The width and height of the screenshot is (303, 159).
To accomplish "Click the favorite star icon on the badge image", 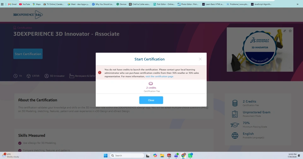I will [x=290, y=31].
